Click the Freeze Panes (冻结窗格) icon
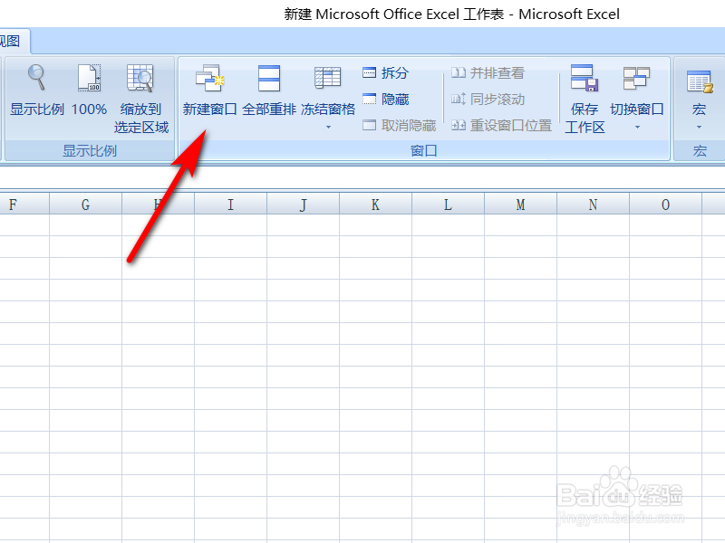The height and width of the screenshot is (543, 725). point(328,78)
